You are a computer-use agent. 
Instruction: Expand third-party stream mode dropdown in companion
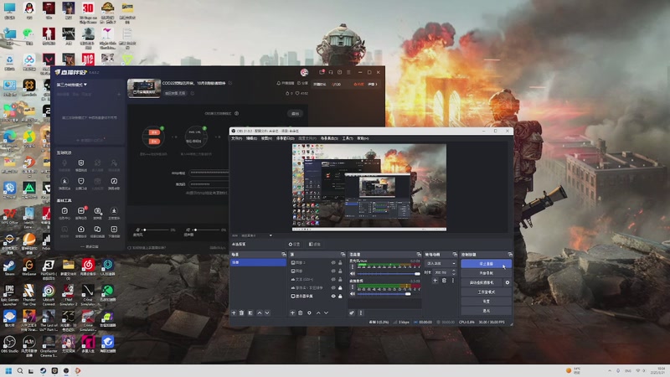(x=72, y=85)
